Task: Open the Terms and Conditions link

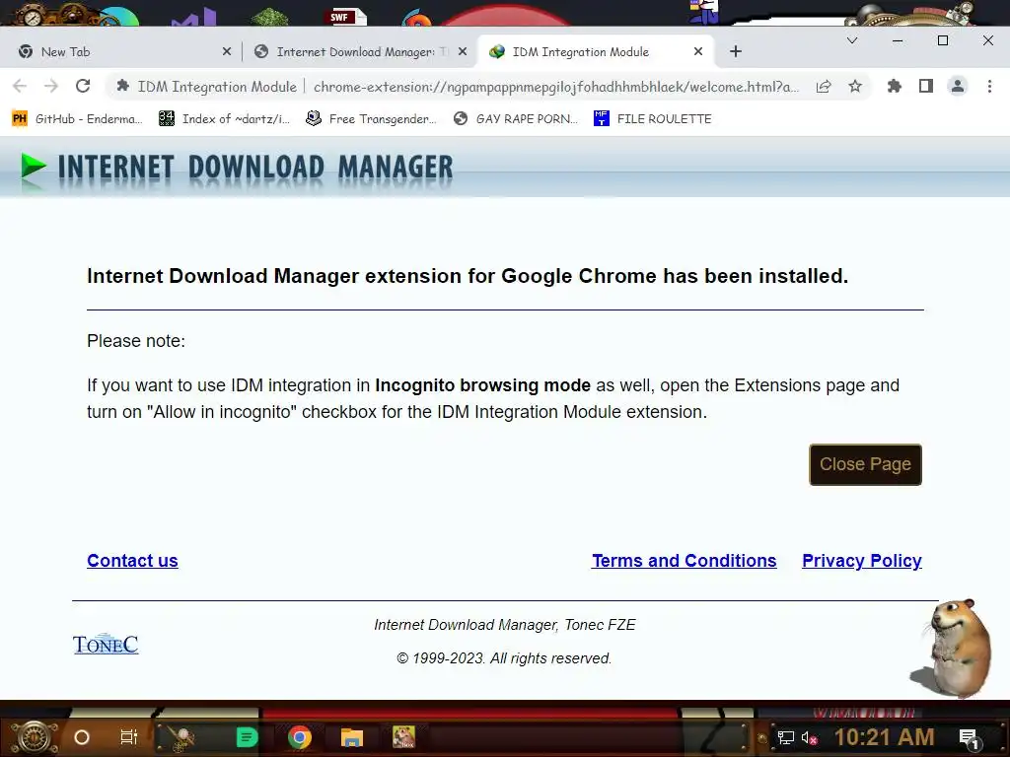Action: 685,561
